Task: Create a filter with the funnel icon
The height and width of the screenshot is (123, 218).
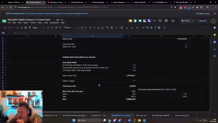Action: click(x=155, y=28)
